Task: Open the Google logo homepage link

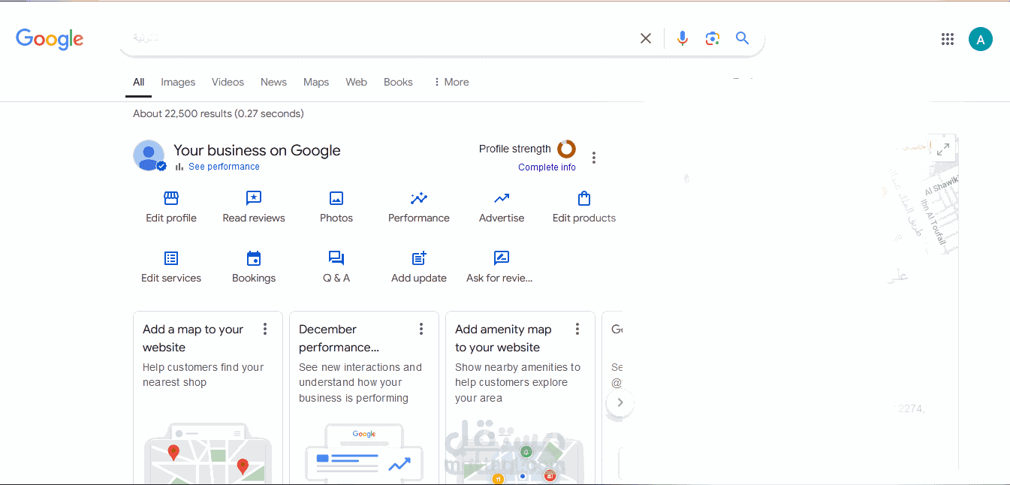Action: point(50,39)
